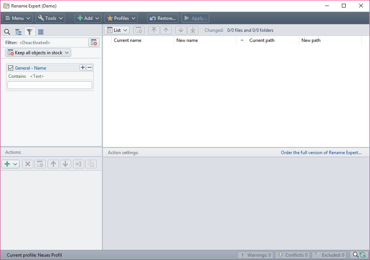
Task: Select the list lines tab icon
Action: click(x=41, y=32)
